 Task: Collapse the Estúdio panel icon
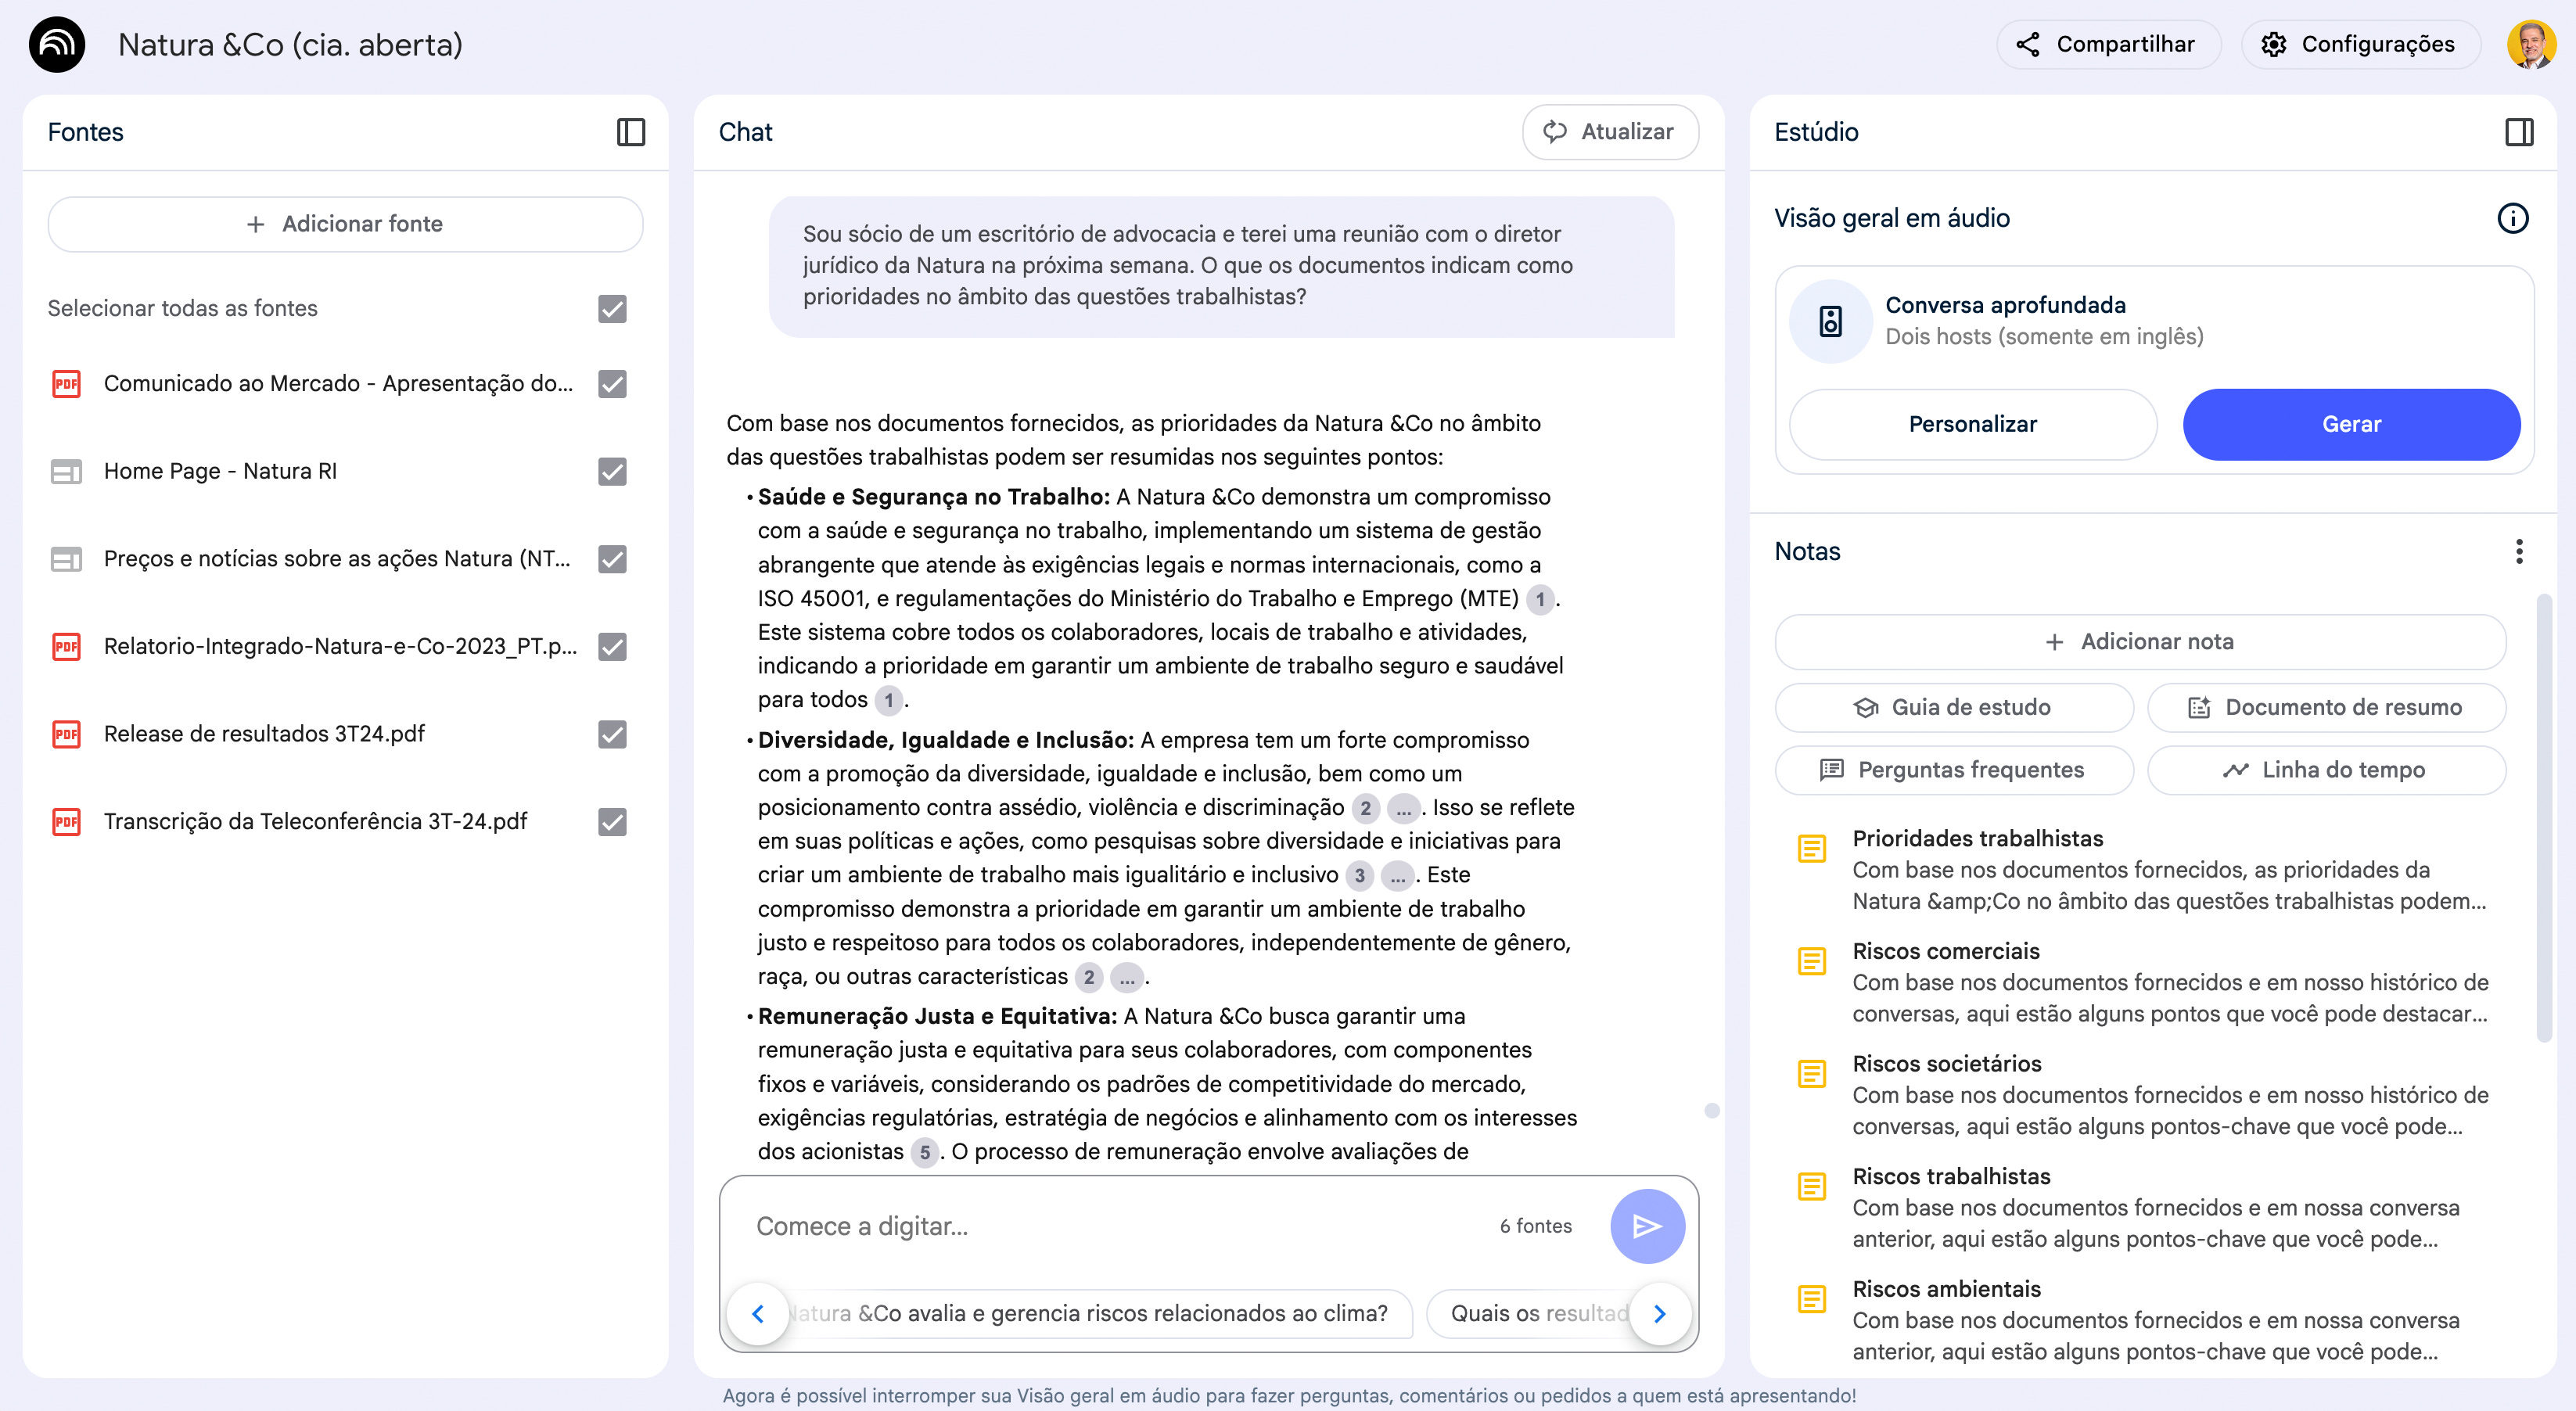2518,132
